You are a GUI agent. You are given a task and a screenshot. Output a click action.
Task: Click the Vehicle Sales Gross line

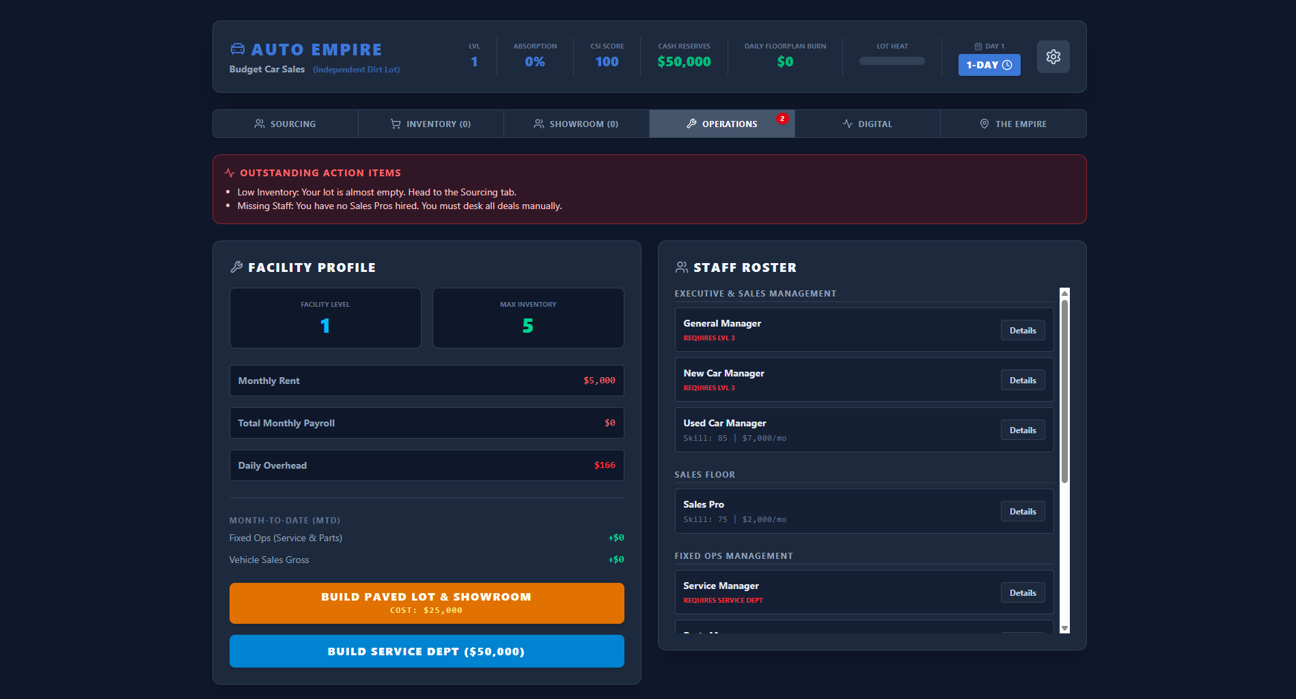point(427,560)
